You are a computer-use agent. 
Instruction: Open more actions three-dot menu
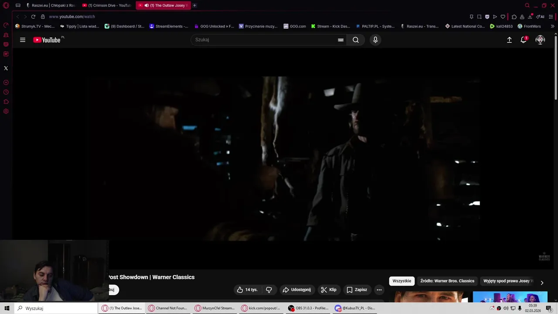379,290
